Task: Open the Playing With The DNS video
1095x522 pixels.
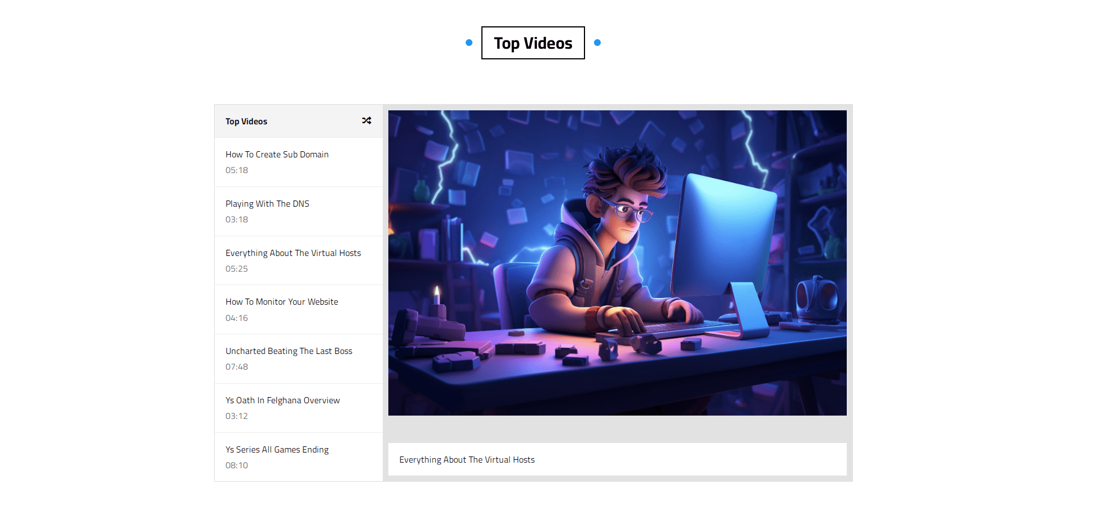Action: coord(267,204)
